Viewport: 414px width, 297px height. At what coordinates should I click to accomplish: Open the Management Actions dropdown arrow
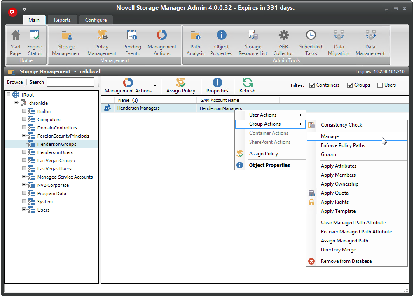tap(155, 86)
